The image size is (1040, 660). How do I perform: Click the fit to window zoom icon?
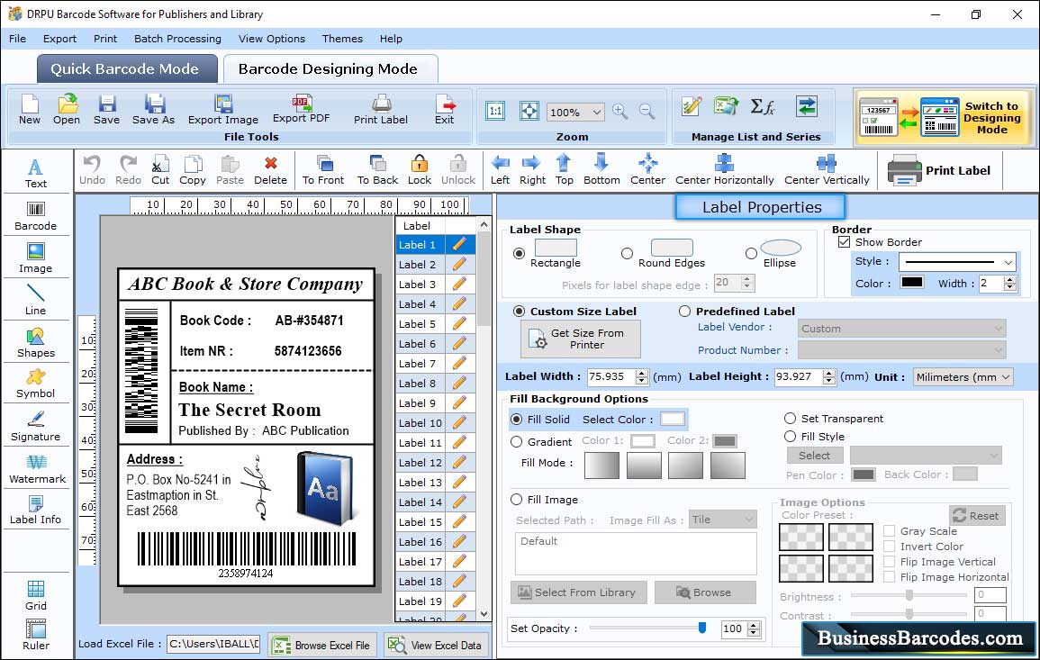529,111
